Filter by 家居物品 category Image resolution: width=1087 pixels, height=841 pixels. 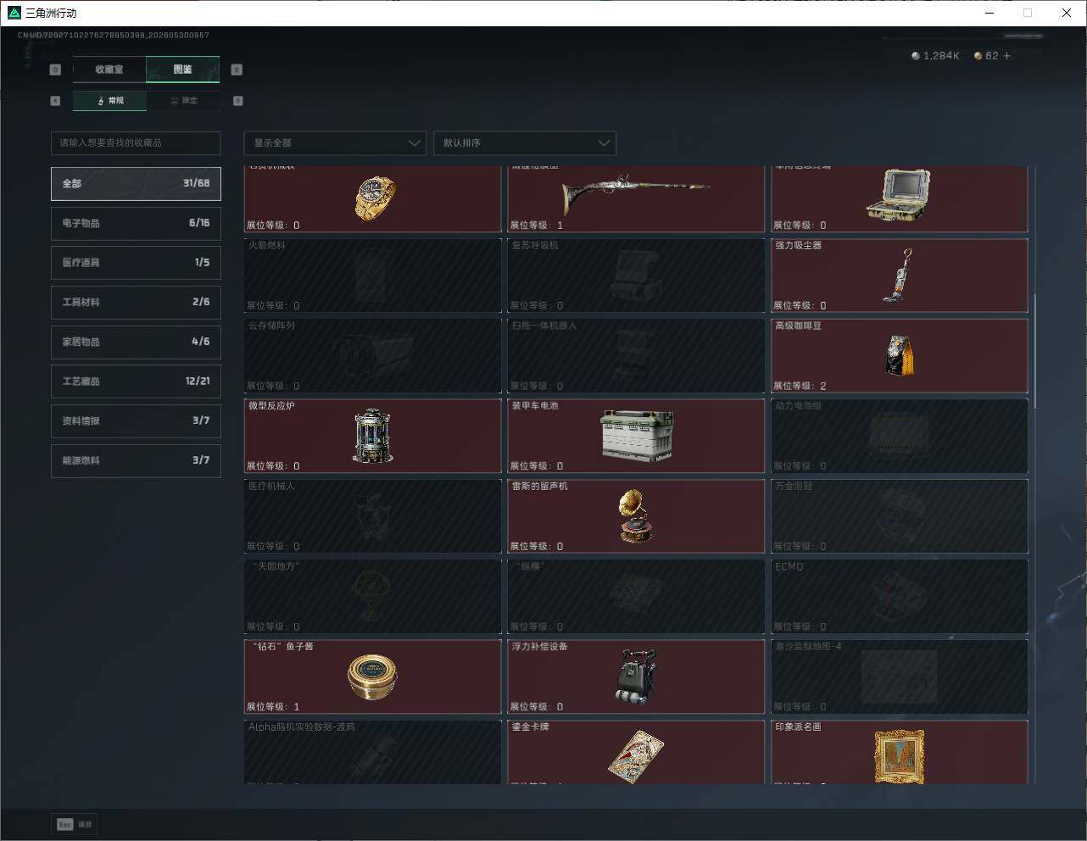coord(136,342)
